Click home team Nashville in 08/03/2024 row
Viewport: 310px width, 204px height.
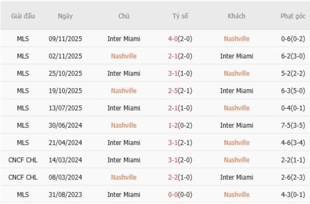click(x=124, y=177)
